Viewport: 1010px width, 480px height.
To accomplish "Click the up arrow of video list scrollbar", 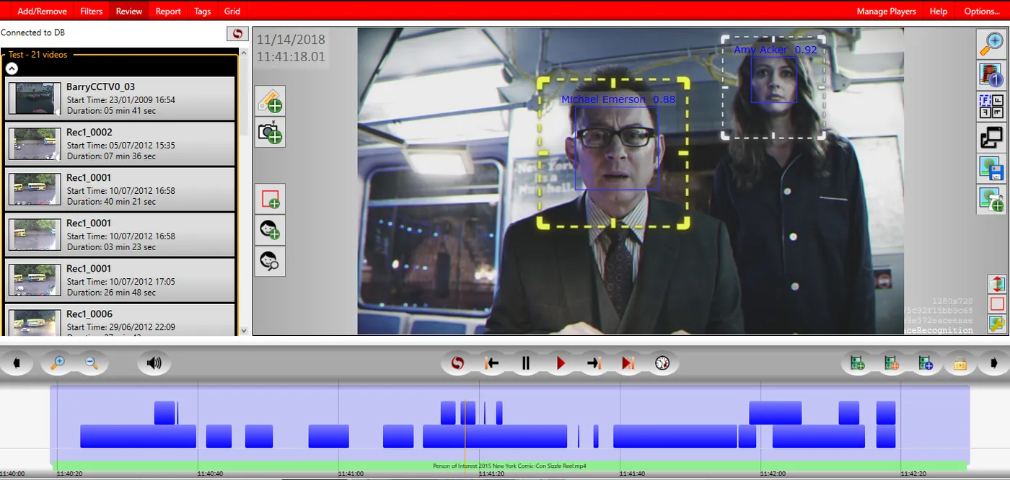I will (x=244, y=53).
